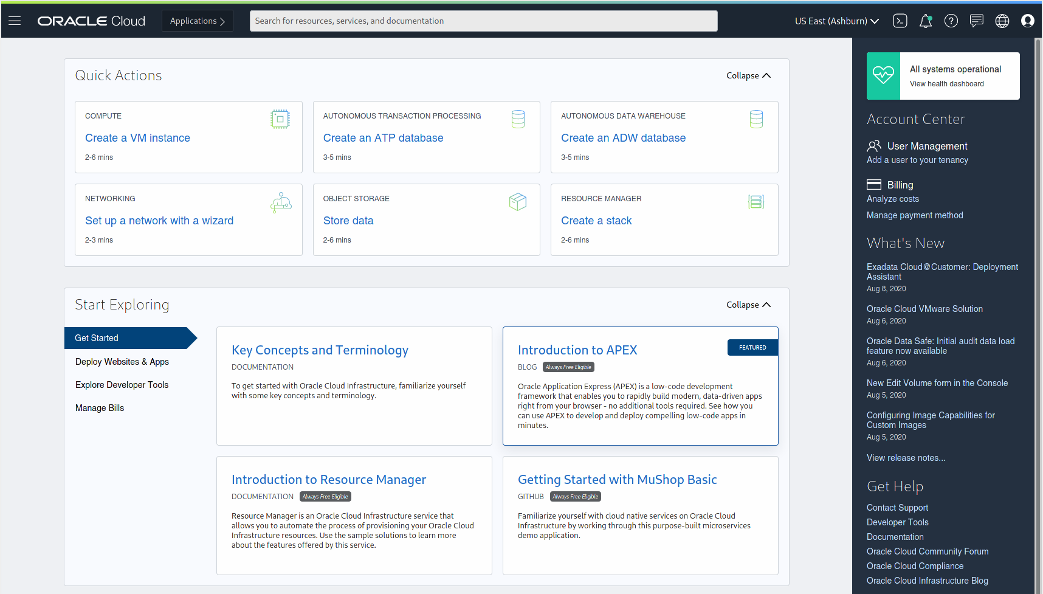
Task: Click the health dashboard heart icon
Action: (883, 76)
